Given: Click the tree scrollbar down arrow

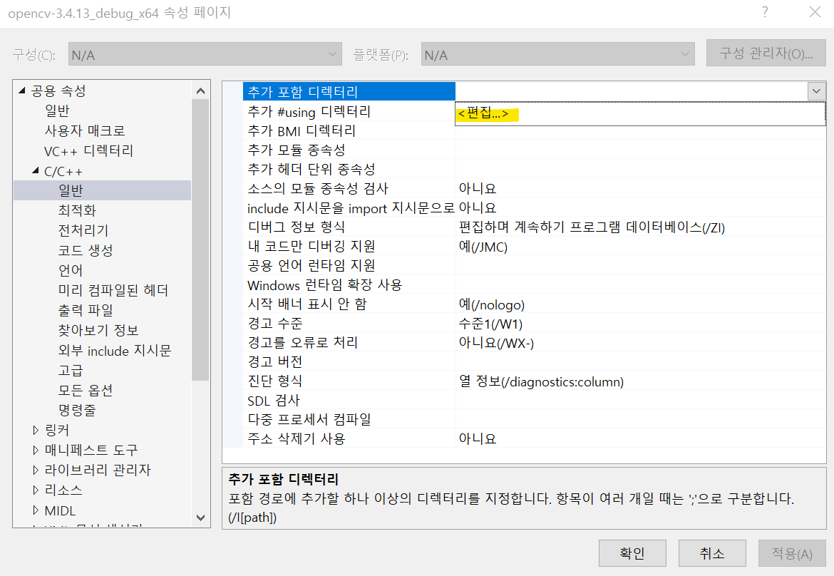Looking at the screenshot, I should (x=200, y=518).
